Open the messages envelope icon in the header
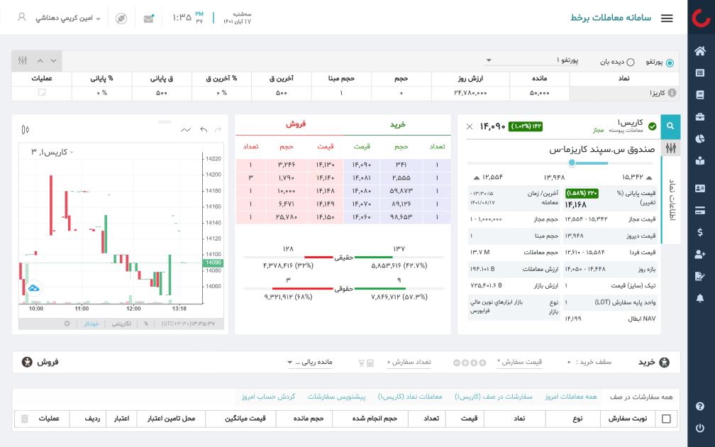The image size is (715, 447). point(148,18)
